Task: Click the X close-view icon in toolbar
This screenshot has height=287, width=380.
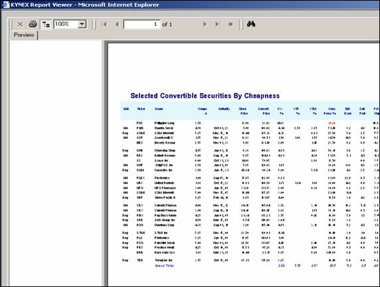Action: [21, 24]
